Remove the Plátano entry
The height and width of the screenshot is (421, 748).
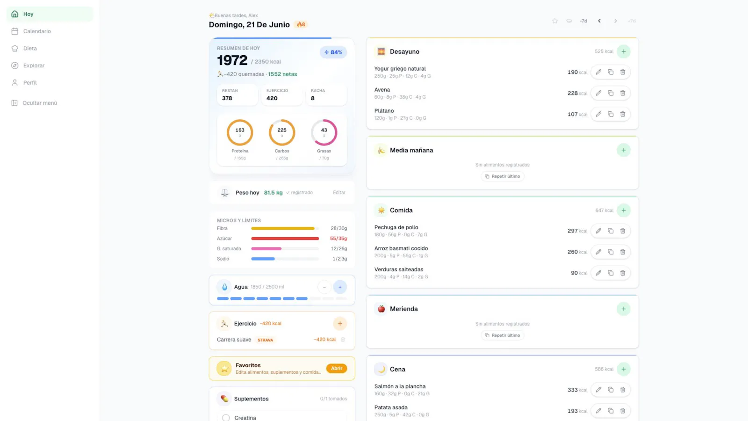623,114
